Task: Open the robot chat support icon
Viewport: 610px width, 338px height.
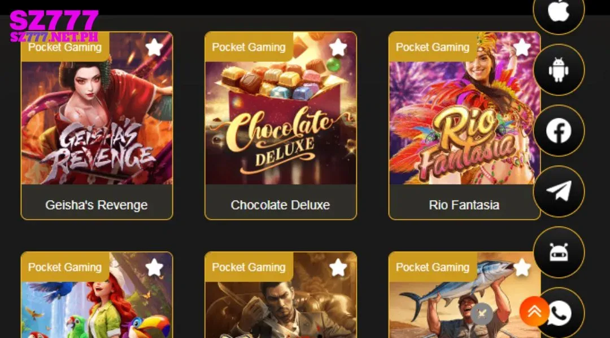Action: coord(559,252)
